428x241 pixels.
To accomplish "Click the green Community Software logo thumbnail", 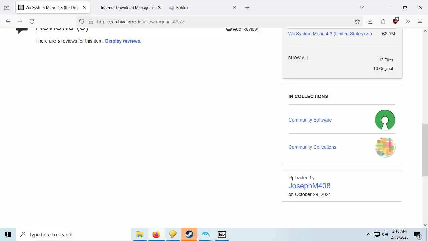I will click(385, 120).
